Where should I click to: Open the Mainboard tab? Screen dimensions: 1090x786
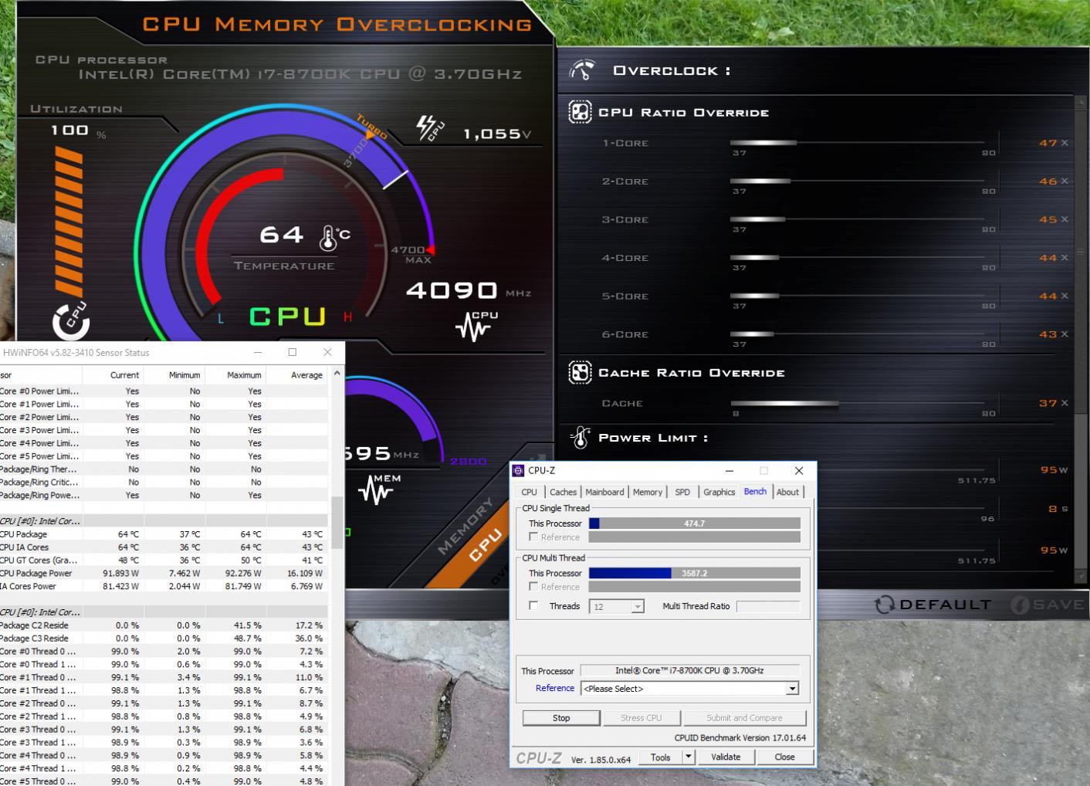[x=604, y=492]
